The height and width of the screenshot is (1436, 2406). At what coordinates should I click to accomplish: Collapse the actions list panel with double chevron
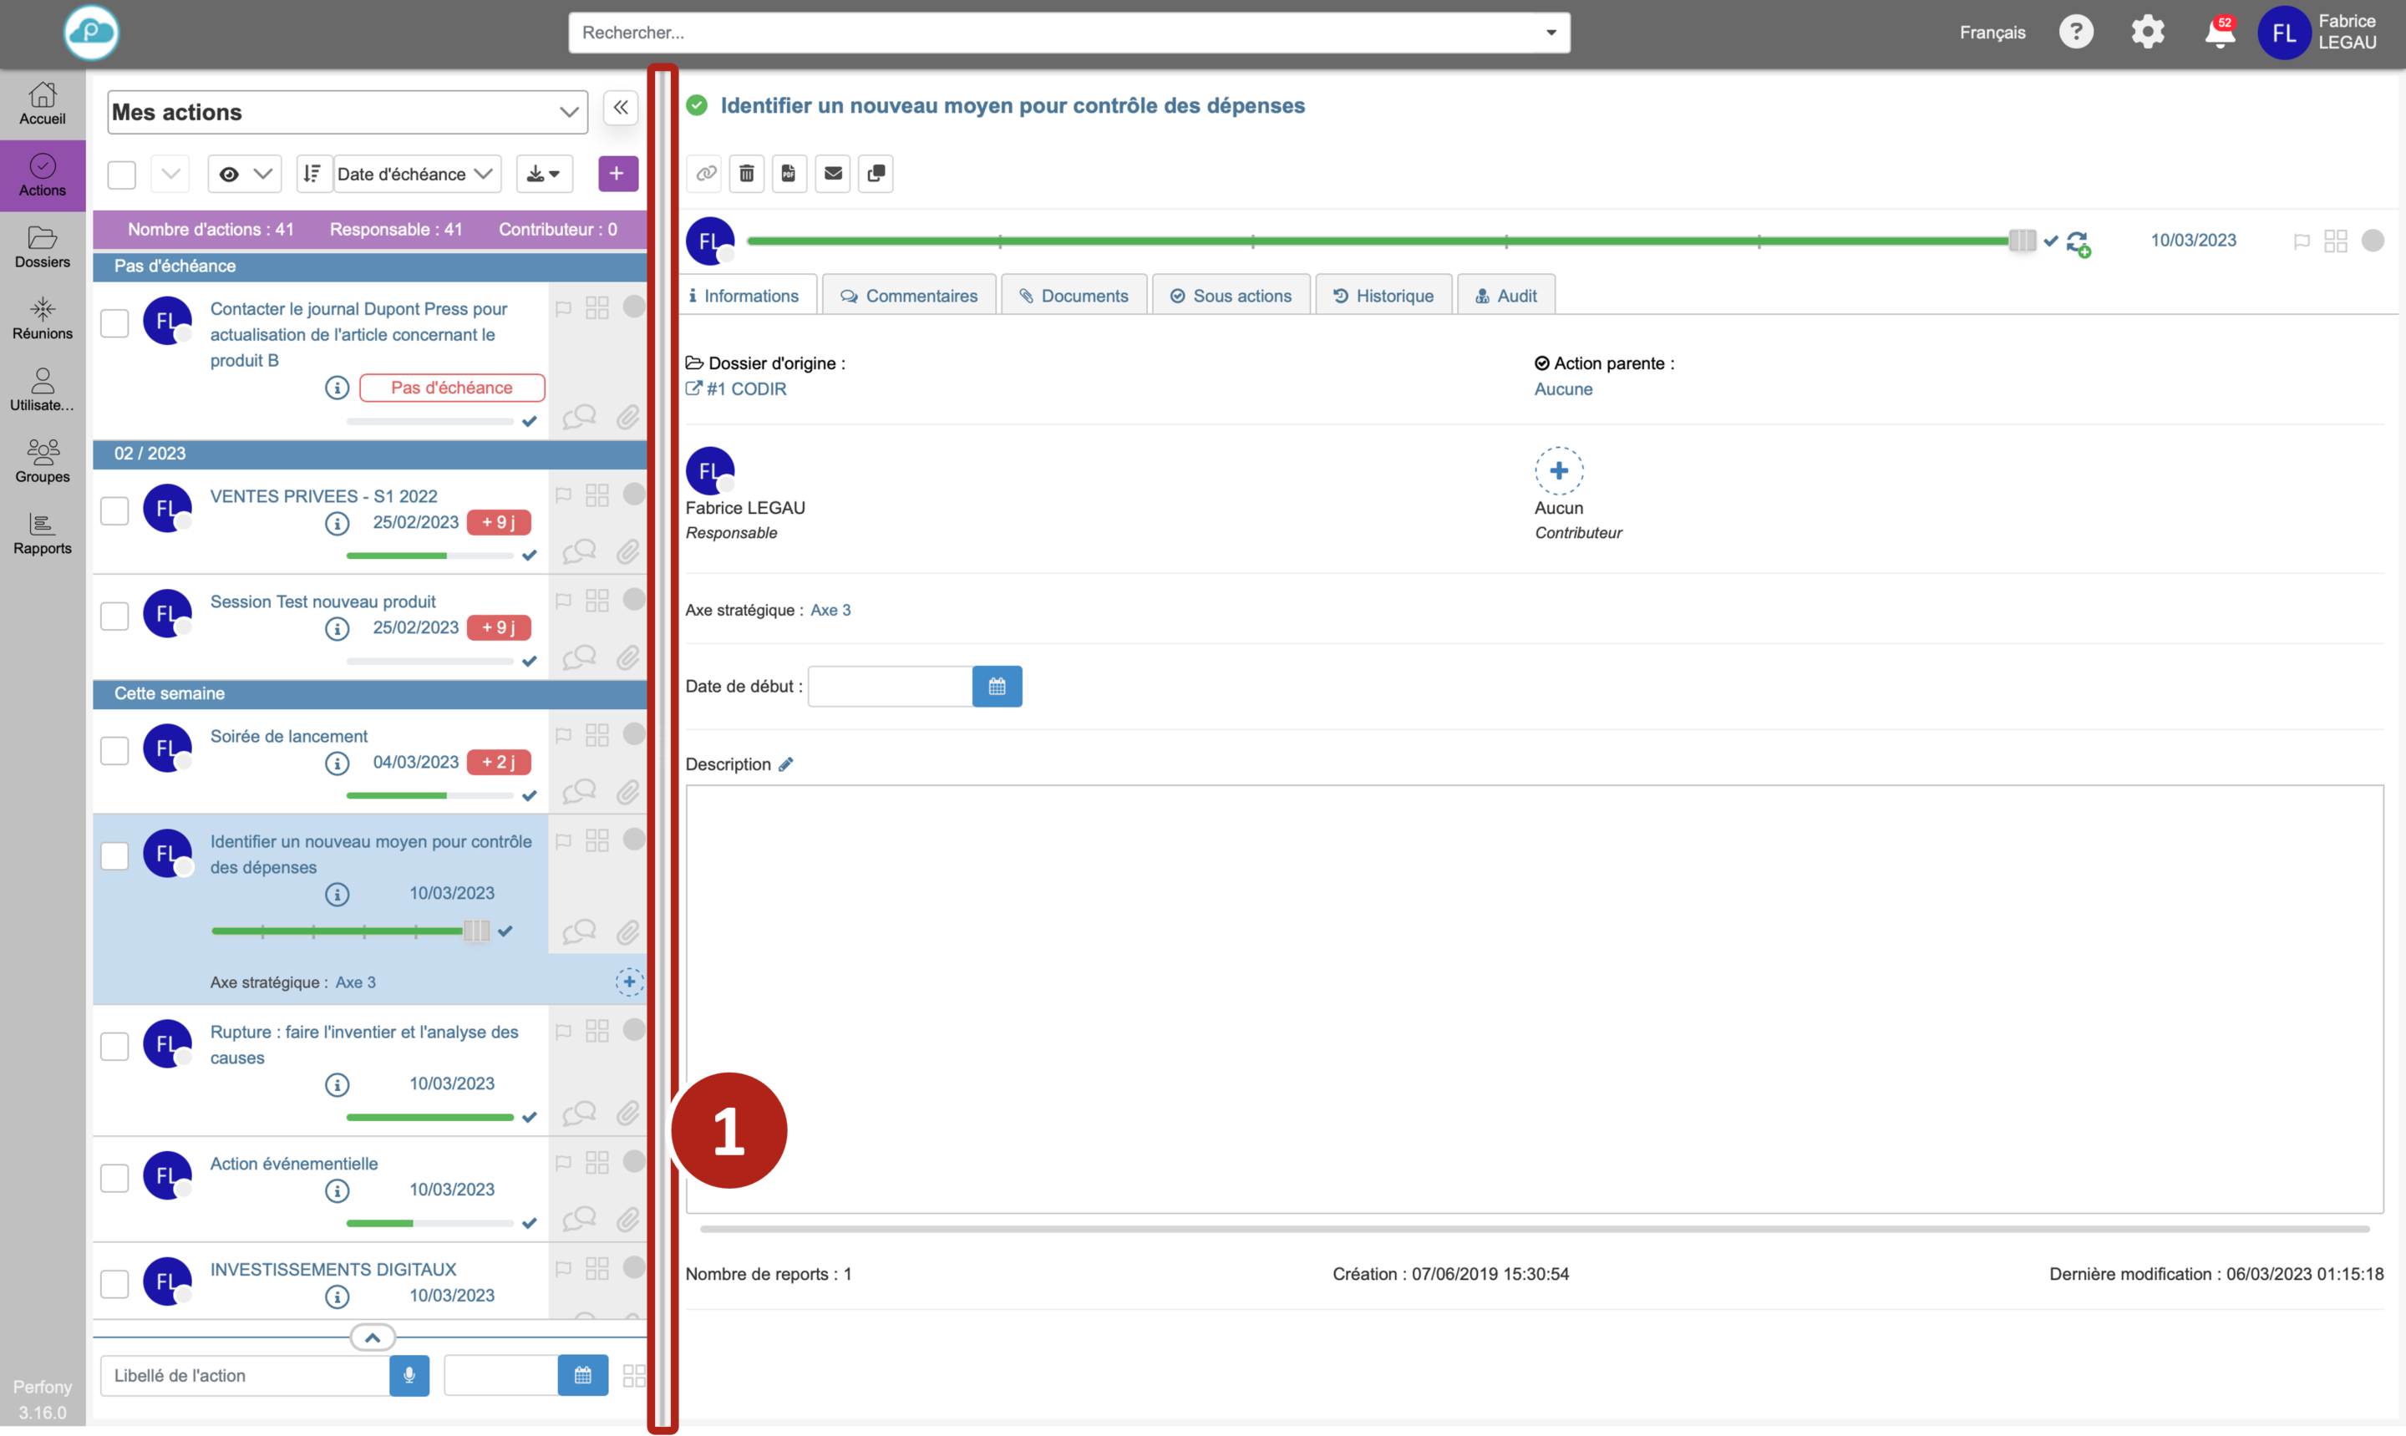tap(620, 108)
